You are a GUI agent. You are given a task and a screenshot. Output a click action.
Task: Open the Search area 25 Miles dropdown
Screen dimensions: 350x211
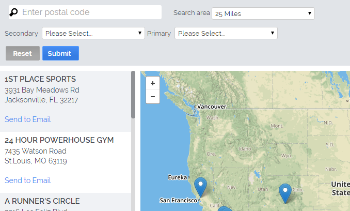click(x=263, y=13)
